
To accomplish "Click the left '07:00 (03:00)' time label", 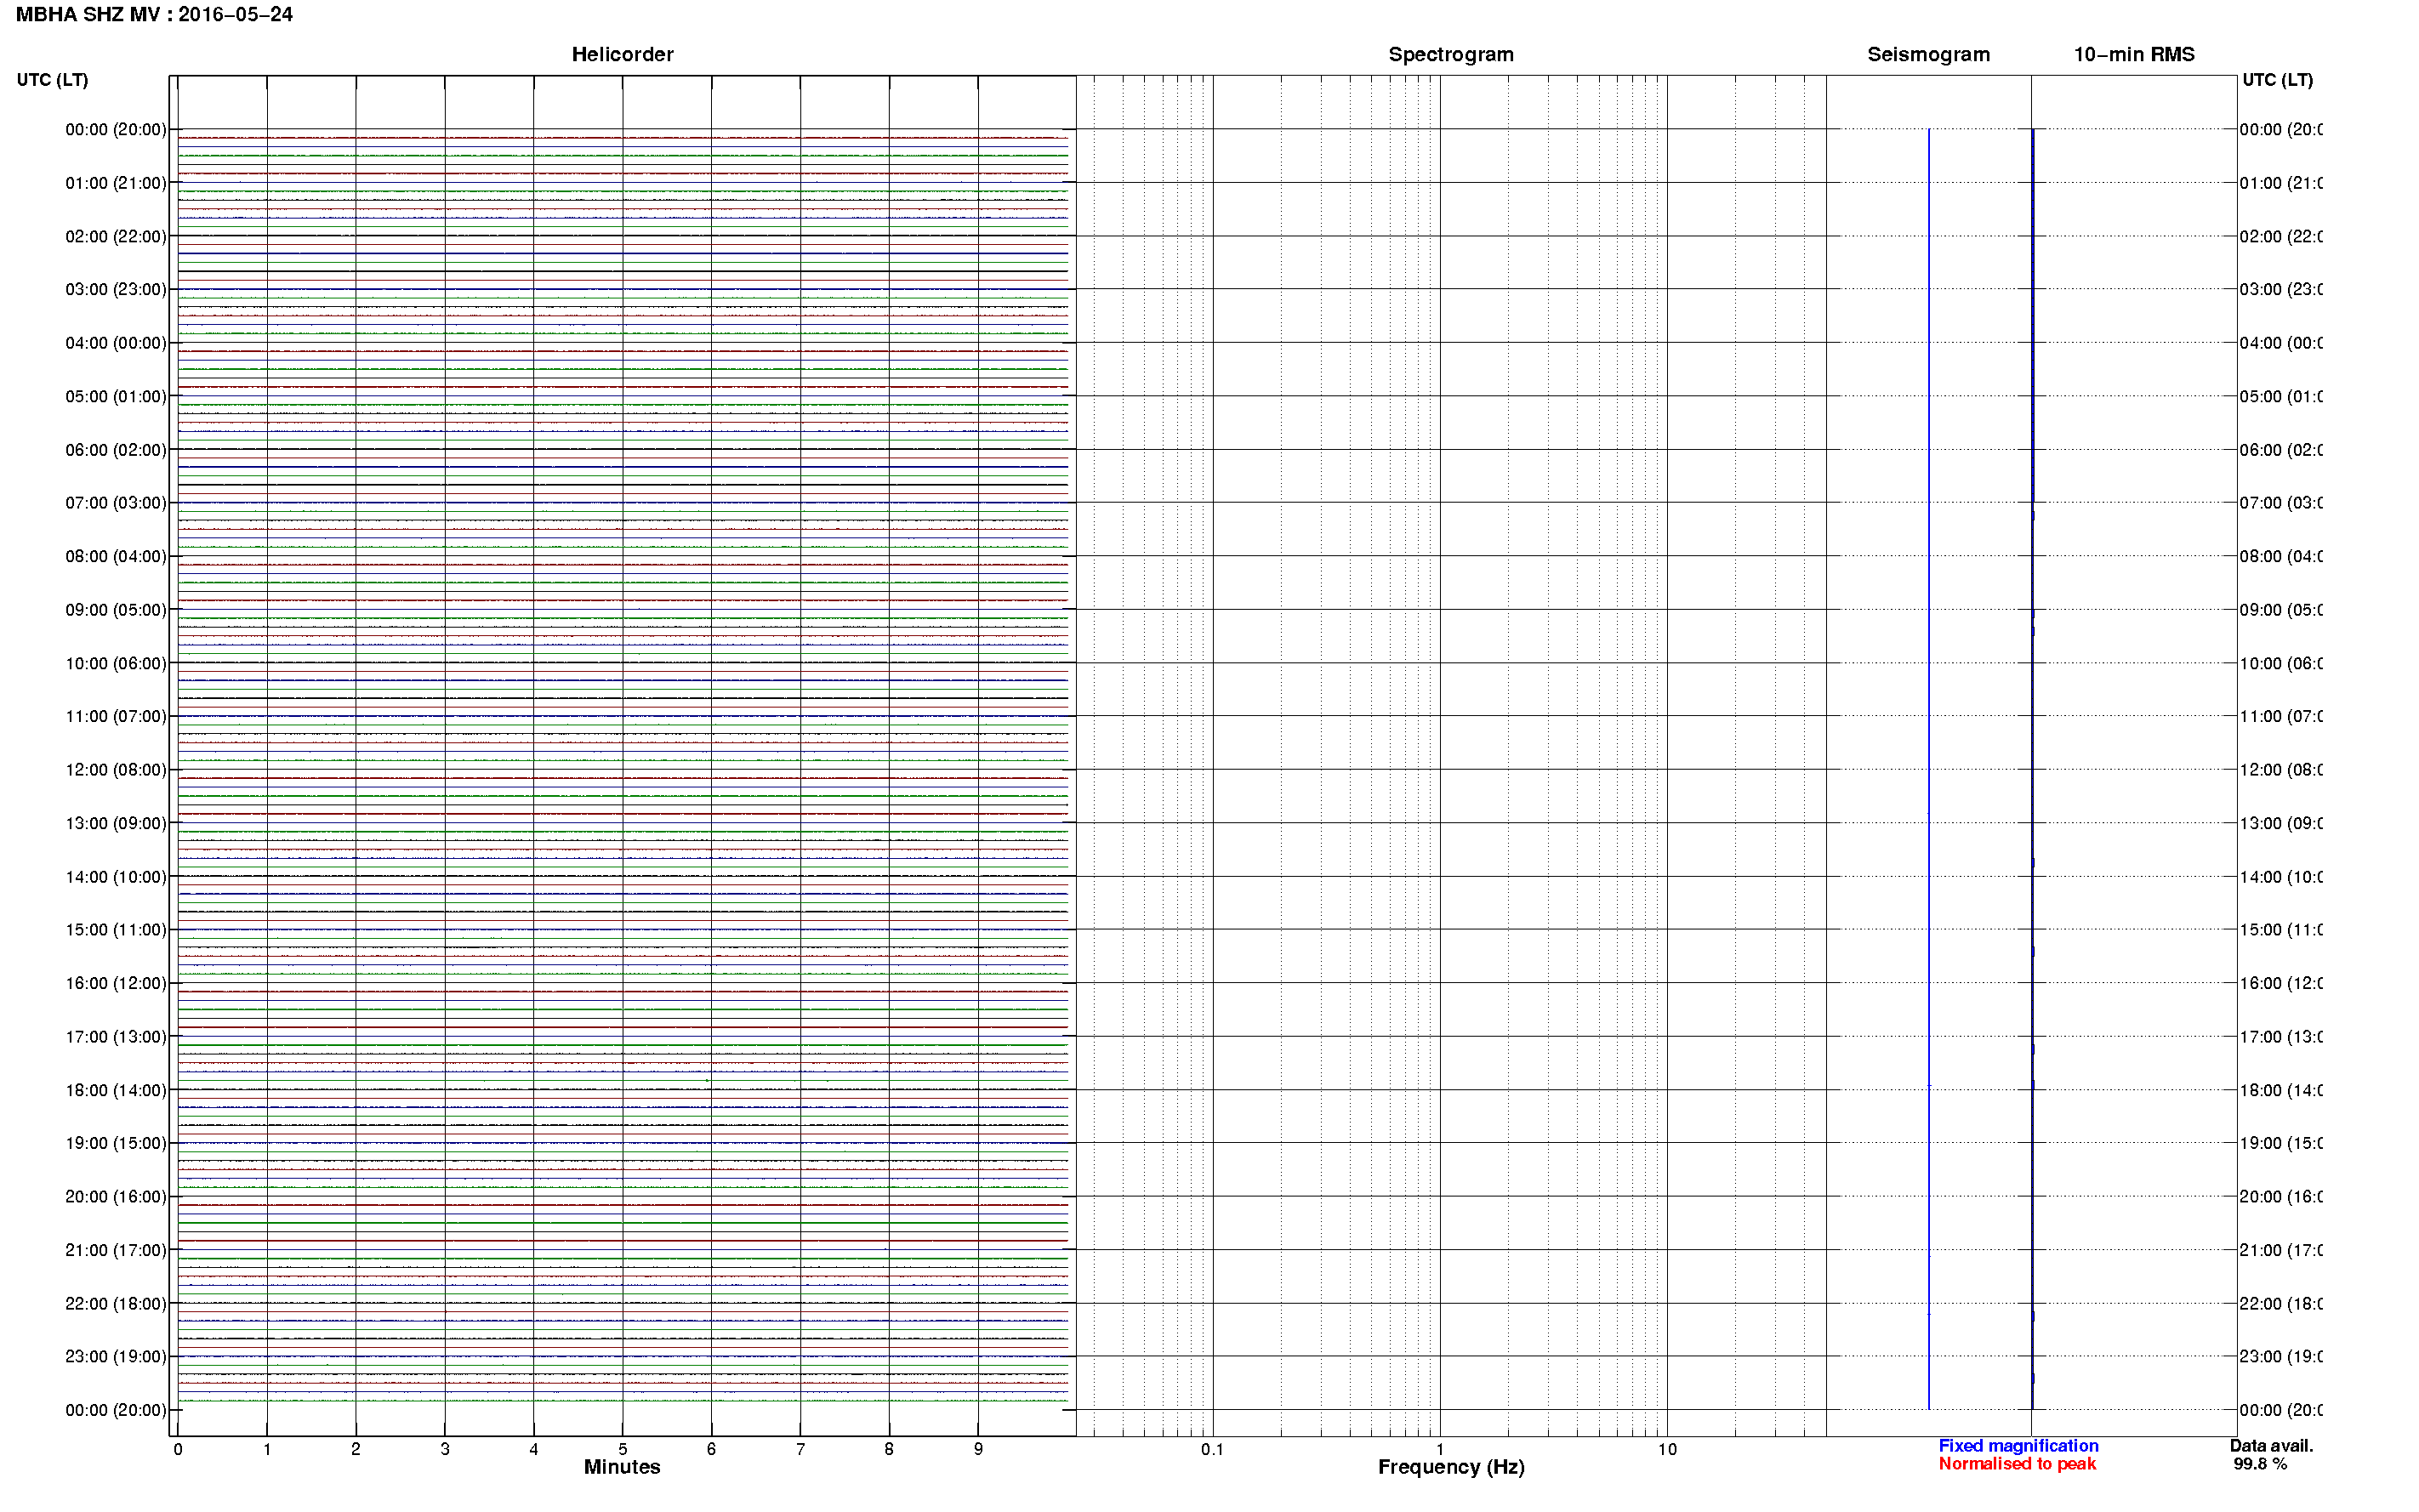I will click(116, 503).
